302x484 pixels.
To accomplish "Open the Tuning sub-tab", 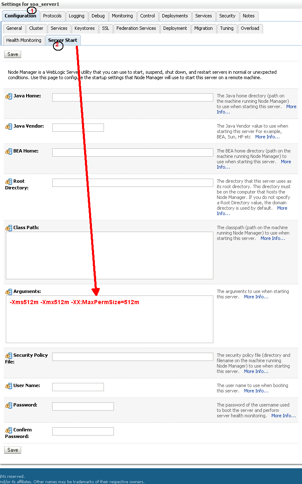I will pyautogui.click(x=227, y=28).
